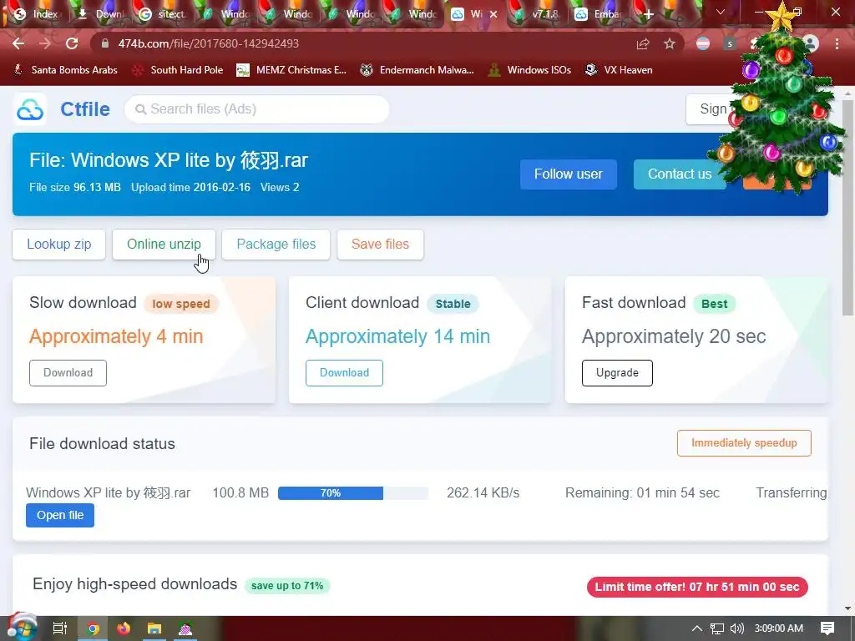The height and width of the screenshot is (641, 855).
Task: Click the padlock icon in address bar
Action: click(105, 43)
